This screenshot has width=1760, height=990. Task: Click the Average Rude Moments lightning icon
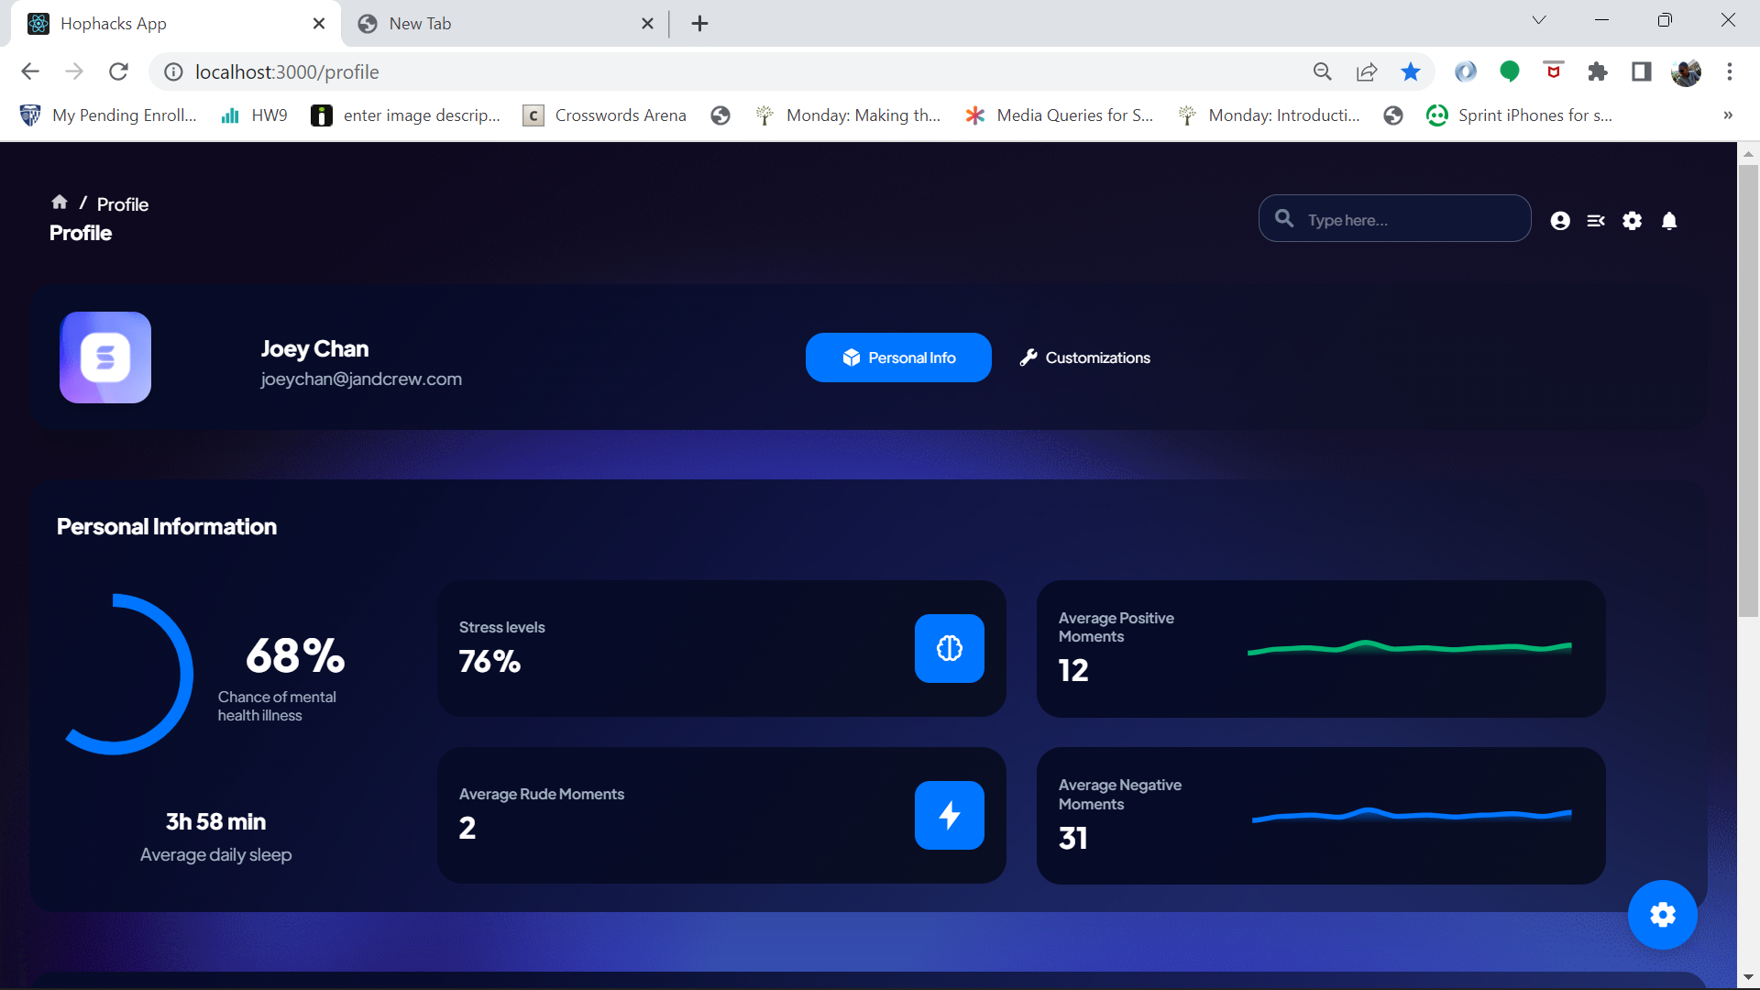949,815
